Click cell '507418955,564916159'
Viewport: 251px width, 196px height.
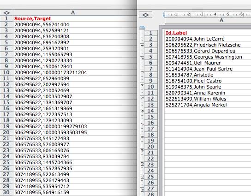[x=73, y=192]
